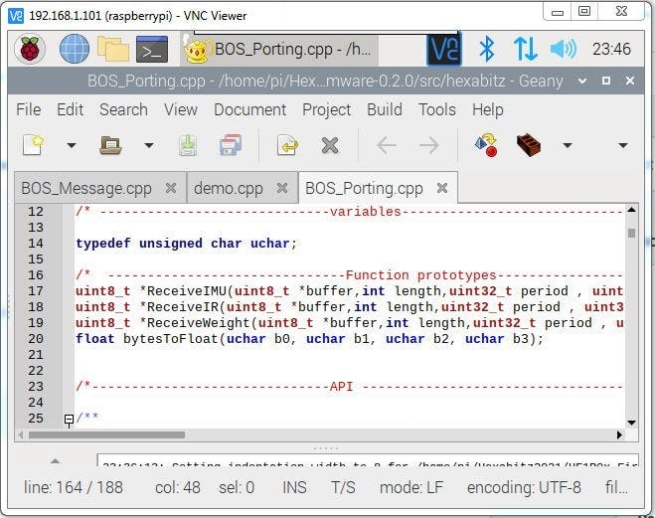
Task: Open the Build menu
Action: coord(385,110)
